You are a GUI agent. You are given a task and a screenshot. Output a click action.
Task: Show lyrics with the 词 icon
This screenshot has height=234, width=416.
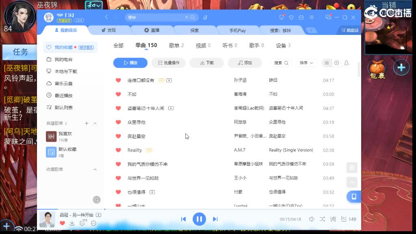(x=333, y=219)
